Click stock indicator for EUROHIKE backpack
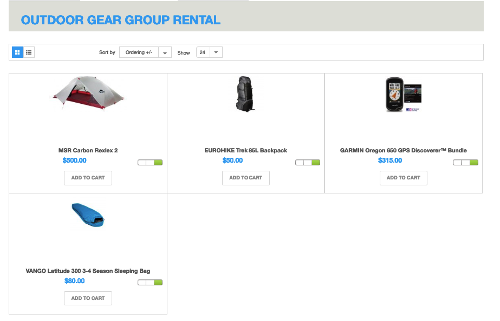500x321 pixels. tap(307, 162)
